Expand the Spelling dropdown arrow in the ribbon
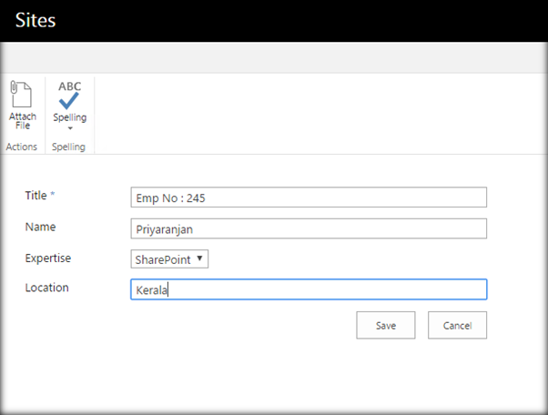Screen dimensions: 548x415 70,128
